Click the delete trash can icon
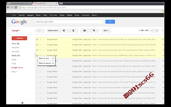171x107 pixels. click(x=73, y=30)
